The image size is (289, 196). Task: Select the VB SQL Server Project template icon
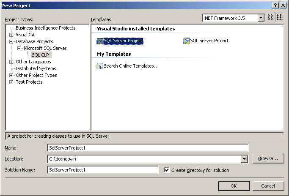(186, 41)
